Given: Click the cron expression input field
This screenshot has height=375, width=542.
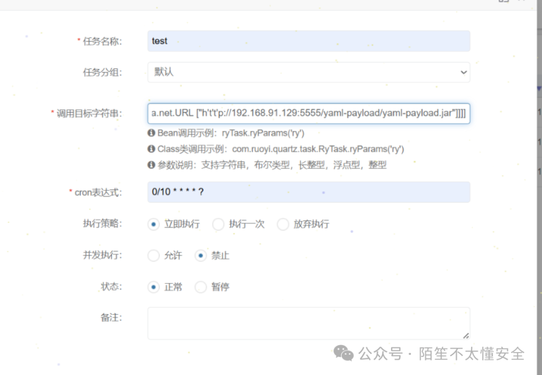Looking at the screenshot, I should pos(308,192).
